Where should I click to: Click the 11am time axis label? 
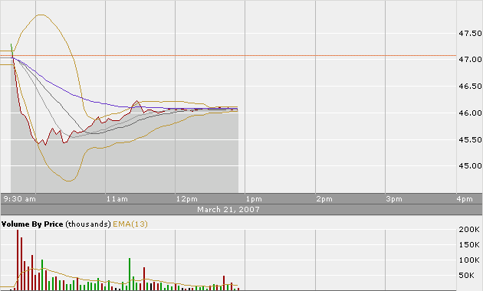coord(117,199)
